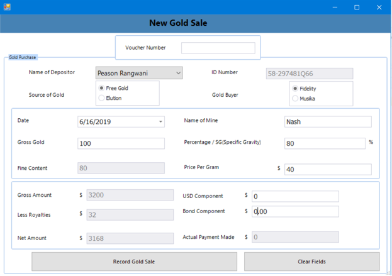Click the Gross Gold label

coord(31,142)
